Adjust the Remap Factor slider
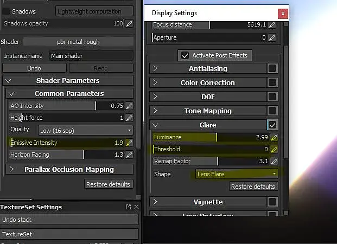 click(211, 161)
